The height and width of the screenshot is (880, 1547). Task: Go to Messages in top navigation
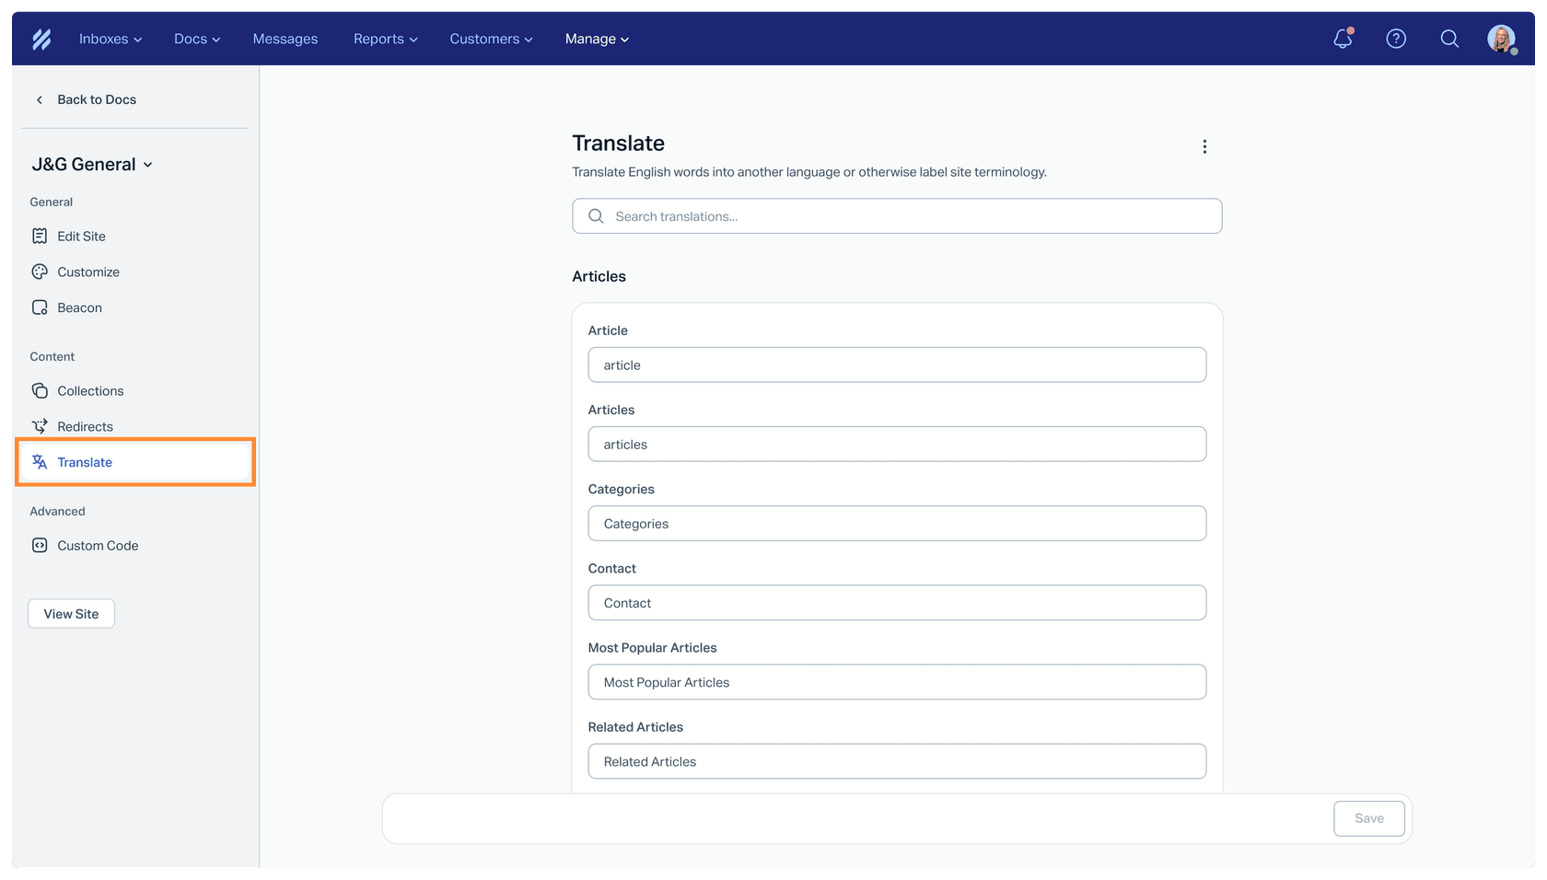(x=285, y=39)
